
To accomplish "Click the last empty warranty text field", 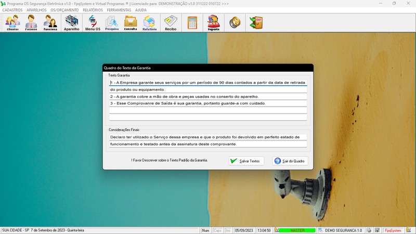I will 208,117.
